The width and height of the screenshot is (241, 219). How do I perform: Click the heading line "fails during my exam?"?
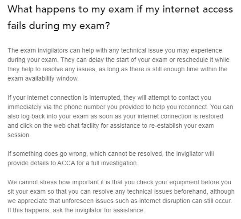[59, 26]
